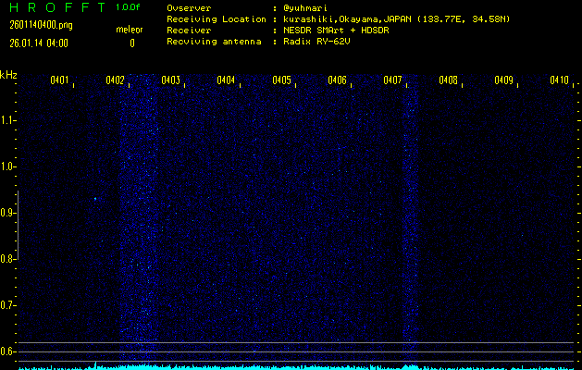
Task: Click the 0.7 kHz axis label
Action: (x=6, y=305)
